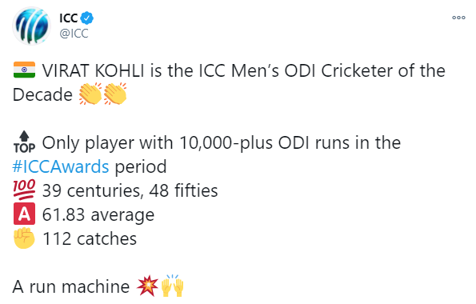The image size is (476, 304).
Task: Click the red 100 emoji
Action: pyautogui.click(x=24, y=190)
